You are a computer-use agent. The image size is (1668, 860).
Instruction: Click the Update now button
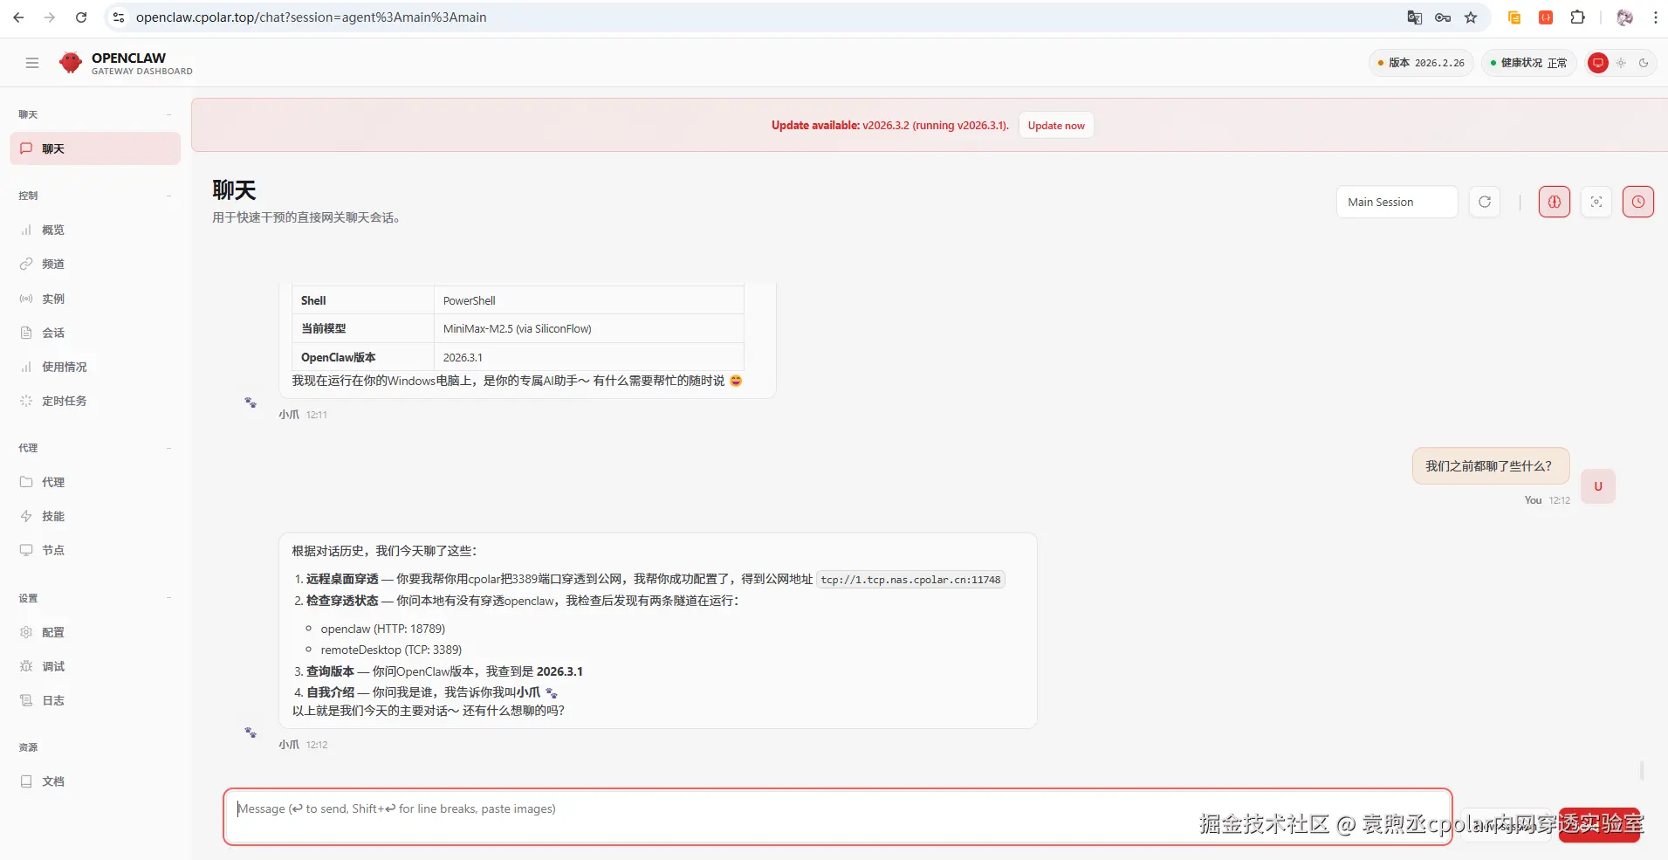(1056, 126)
